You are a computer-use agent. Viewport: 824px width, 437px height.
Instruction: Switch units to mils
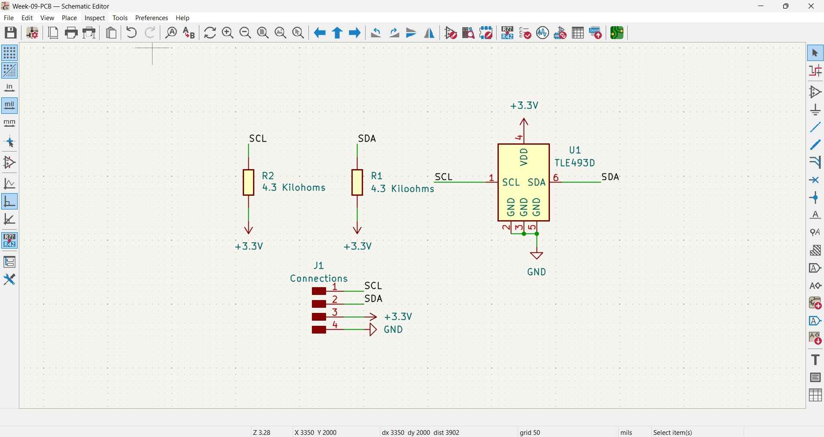pyautogui.click(x=9, y=106)
